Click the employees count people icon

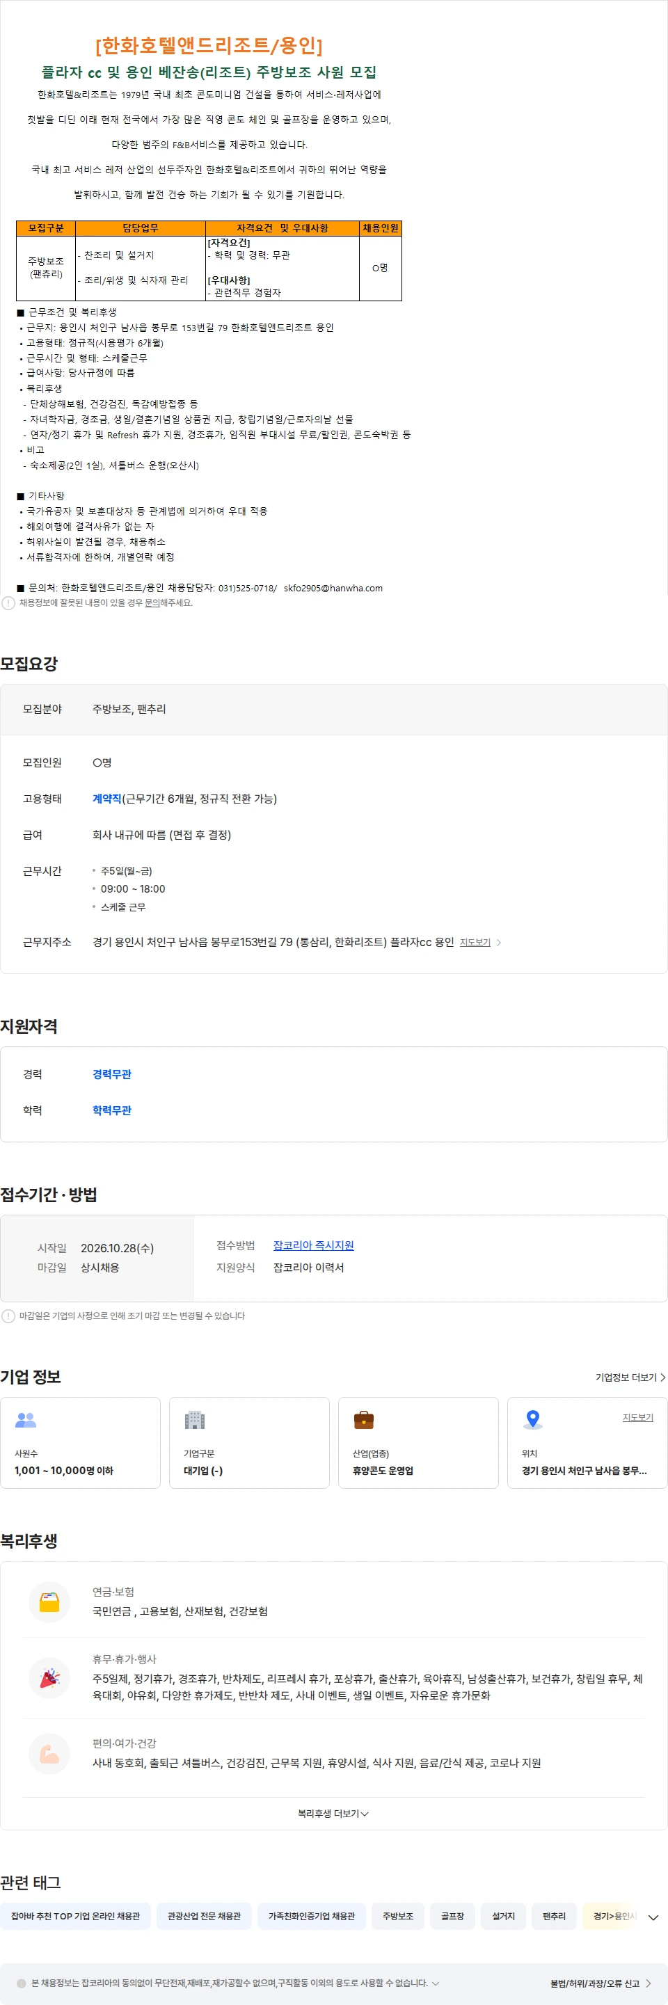click(26, 1420)
